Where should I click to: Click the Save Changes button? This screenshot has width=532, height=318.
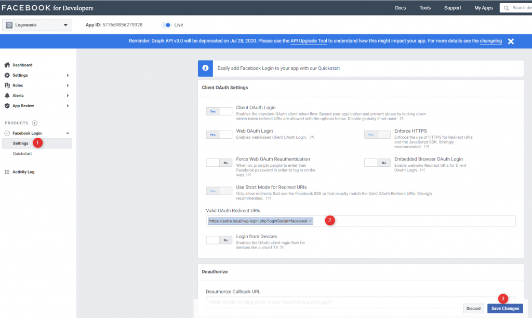click(504, 308)
